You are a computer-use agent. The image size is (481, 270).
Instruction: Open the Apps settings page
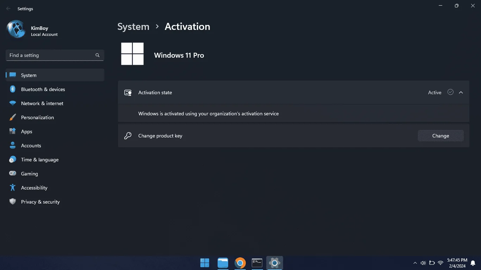pos(55,131)
